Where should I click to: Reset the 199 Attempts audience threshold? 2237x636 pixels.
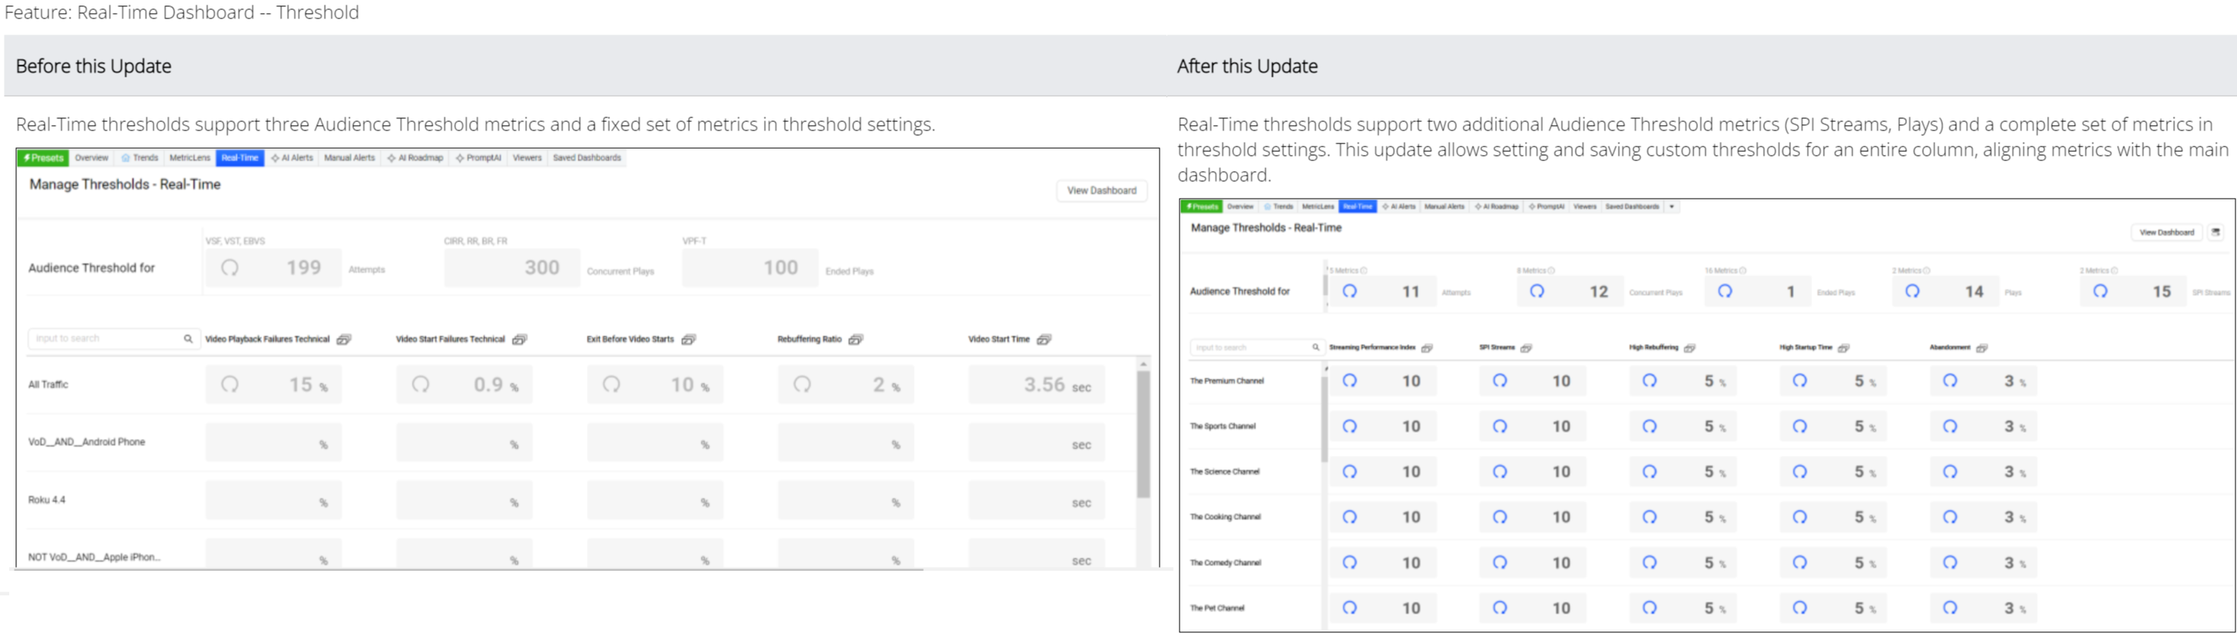pyautogui.click(x=230, y=268)
